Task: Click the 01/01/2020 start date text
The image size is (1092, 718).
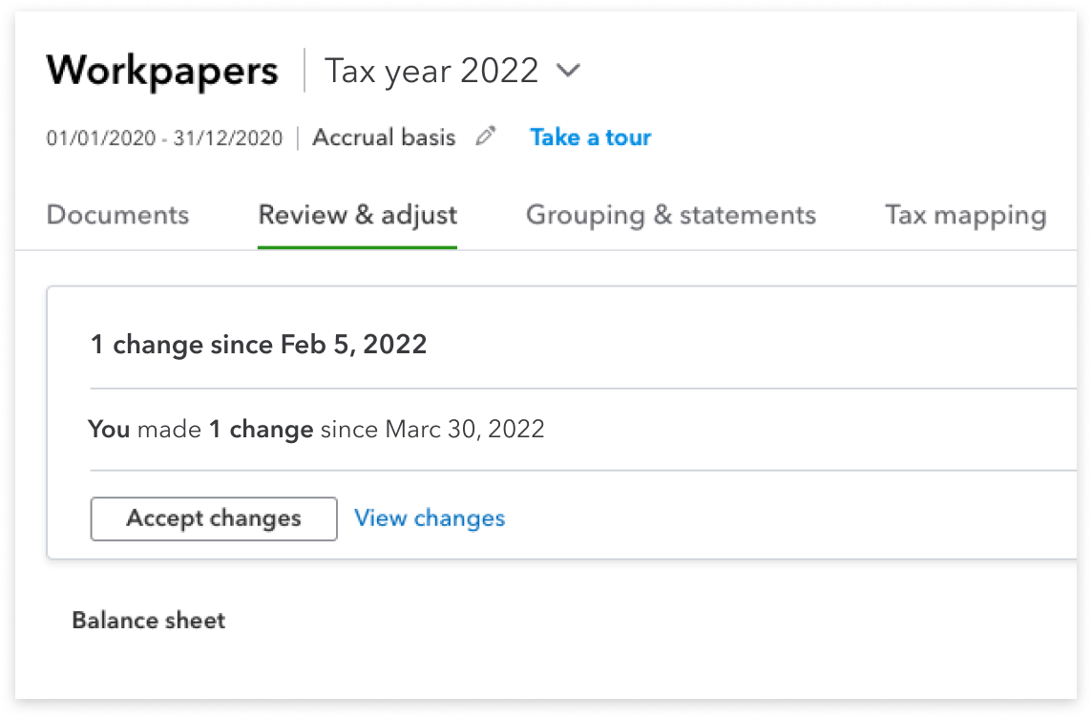Action: pos(100,138)
